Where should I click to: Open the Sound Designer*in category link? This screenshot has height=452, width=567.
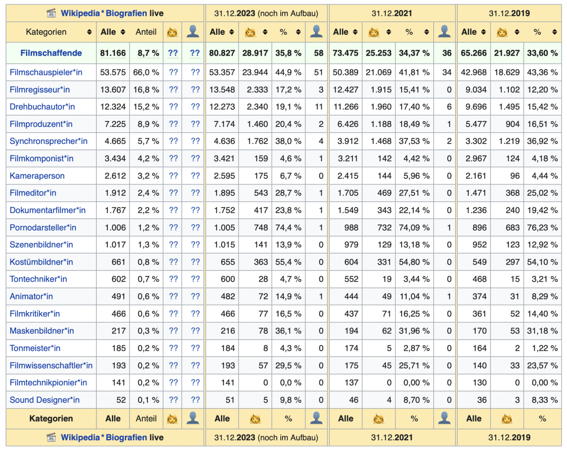[44, 400]
